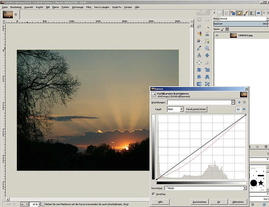269x207 pixels.
Task: Hide the 1030514.jpg layer via eye icon
Action: [x=217, y=35]
